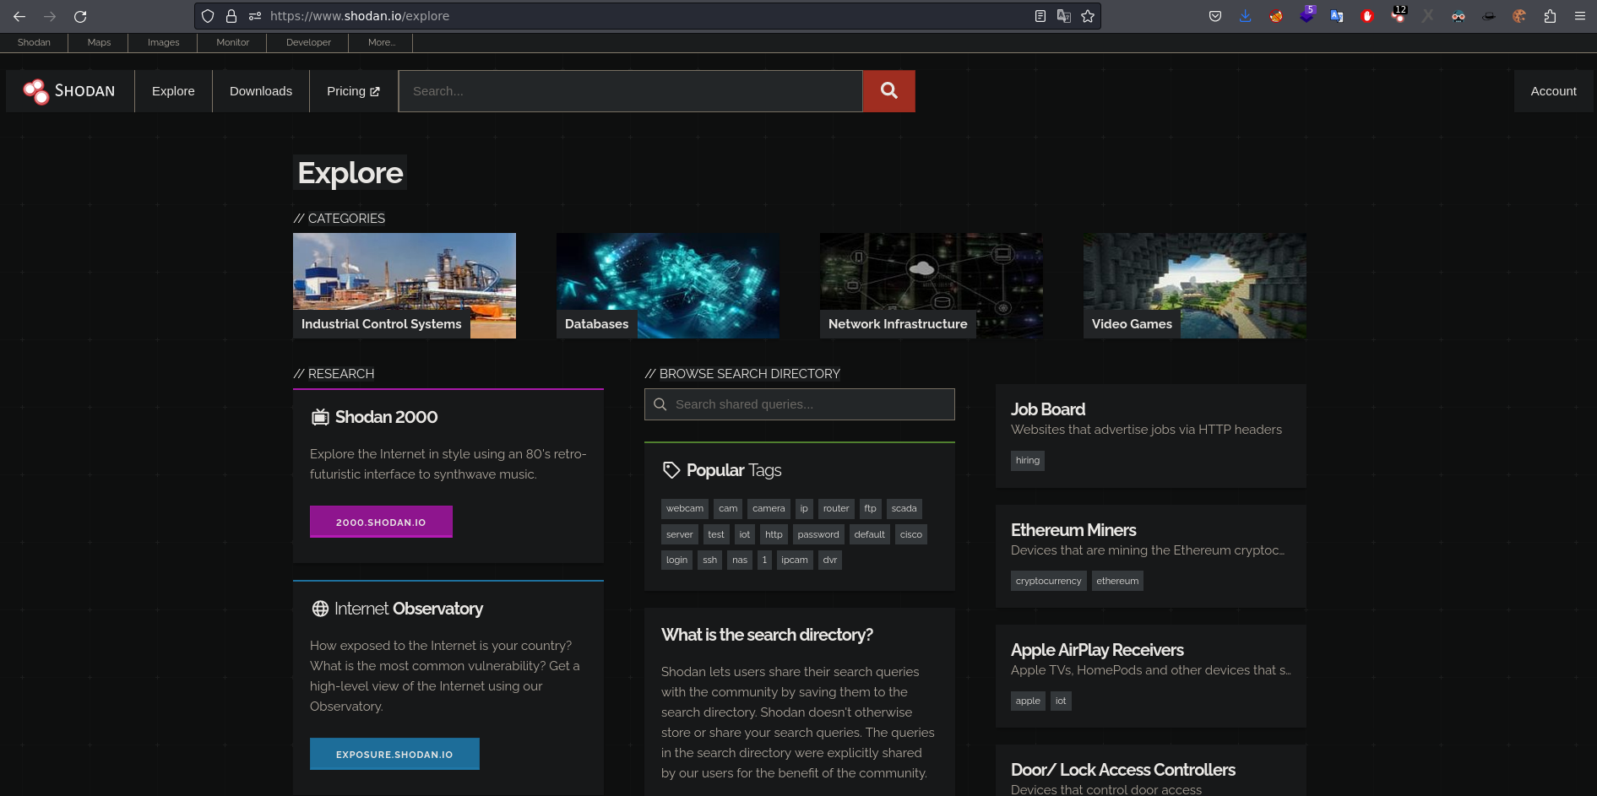Select the webcam popular tag
The height and width of the screenshot is (796, 1597).
tap(684, 508)
